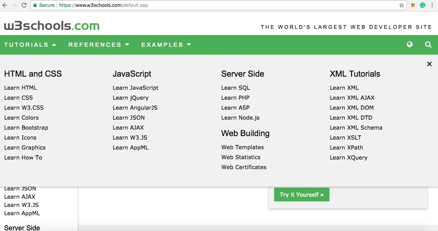Open Learn Node.js tutorial
The image size is (438, 231).
tap(240, 118)
